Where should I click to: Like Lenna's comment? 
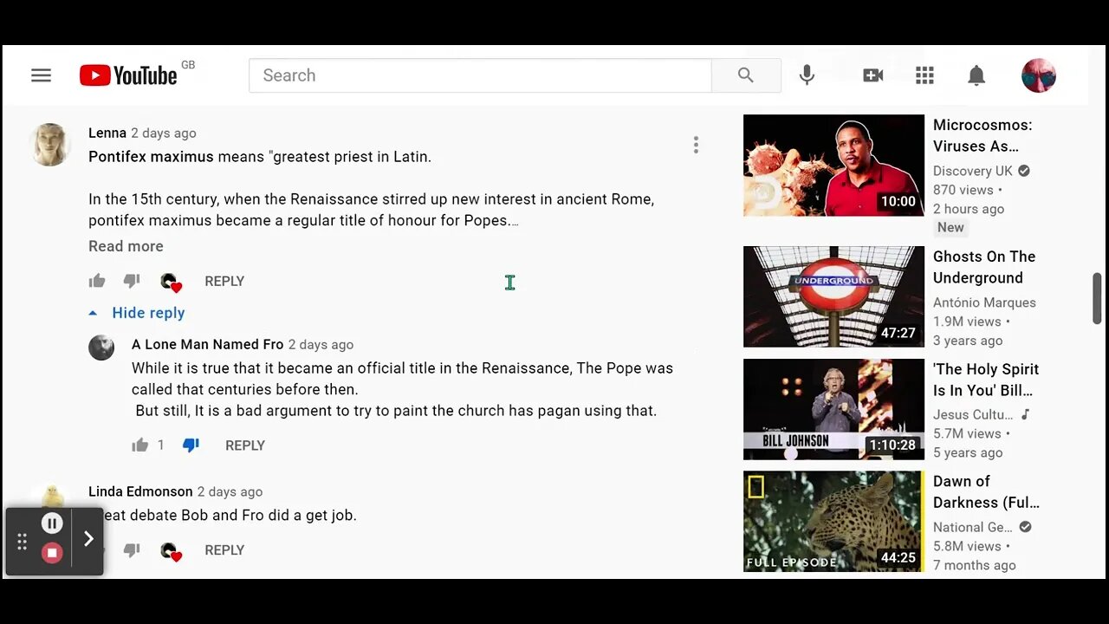click(97, 281)
